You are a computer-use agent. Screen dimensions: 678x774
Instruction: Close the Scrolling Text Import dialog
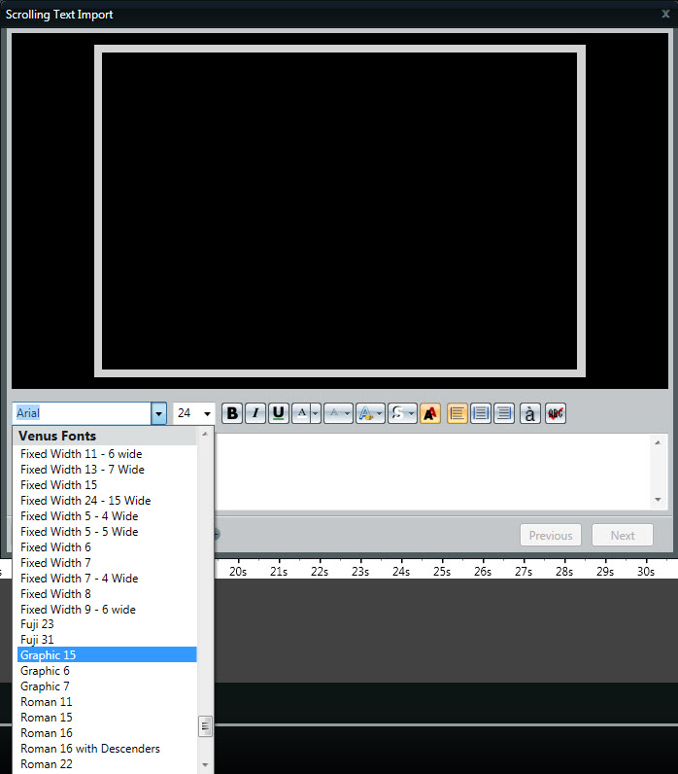[x=665, y=14]
